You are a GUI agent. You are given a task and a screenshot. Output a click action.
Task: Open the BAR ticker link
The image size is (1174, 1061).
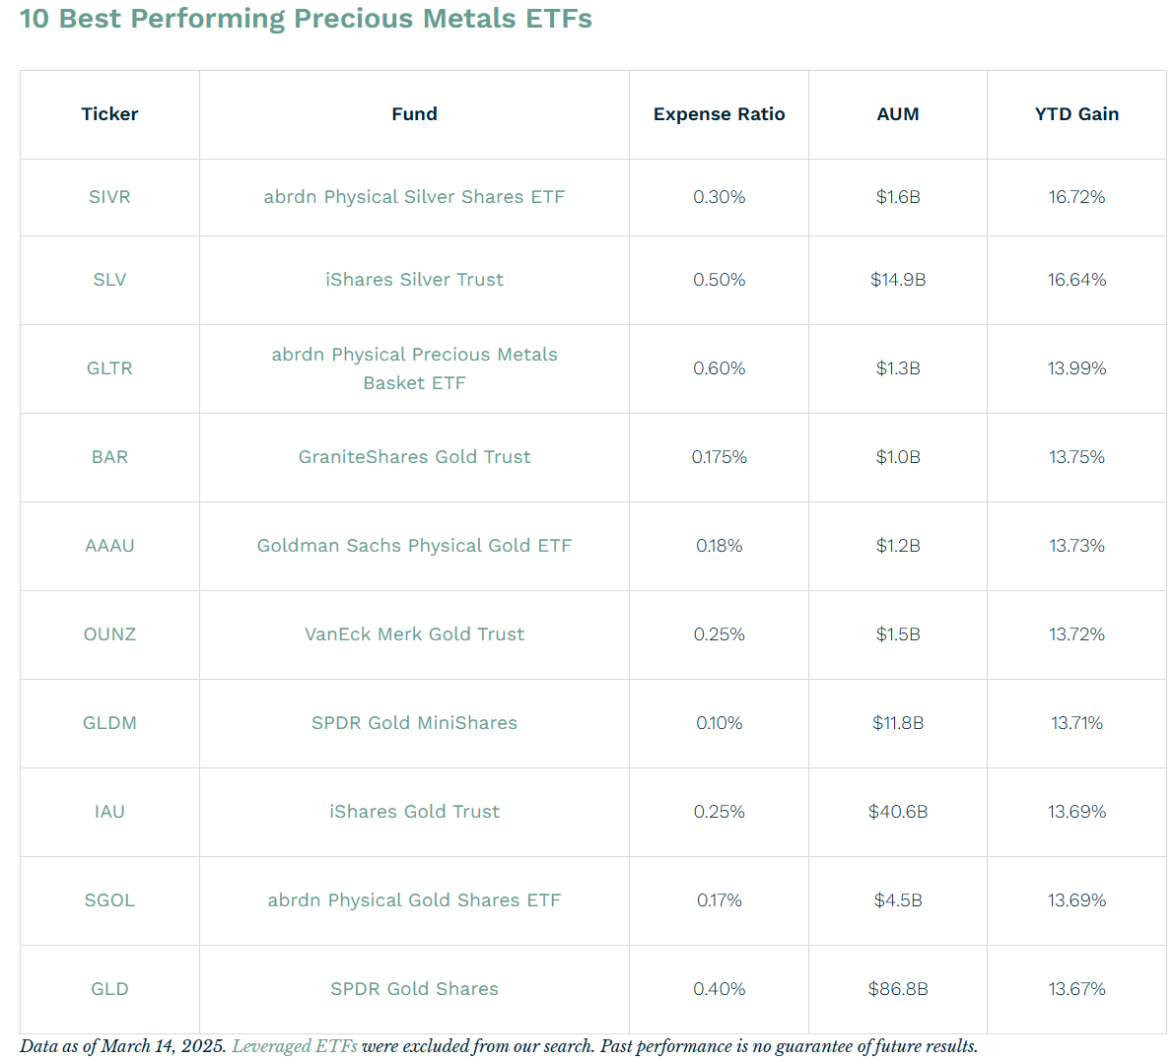point(109,457)
